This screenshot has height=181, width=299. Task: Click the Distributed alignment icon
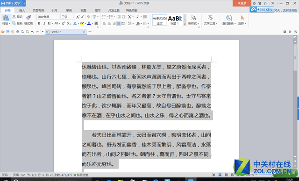click(123, 24)
